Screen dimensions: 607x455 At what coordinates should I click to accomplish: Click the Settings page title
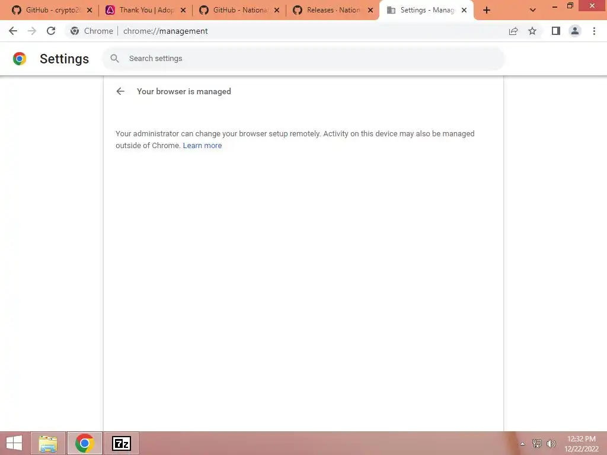point(64,59)
